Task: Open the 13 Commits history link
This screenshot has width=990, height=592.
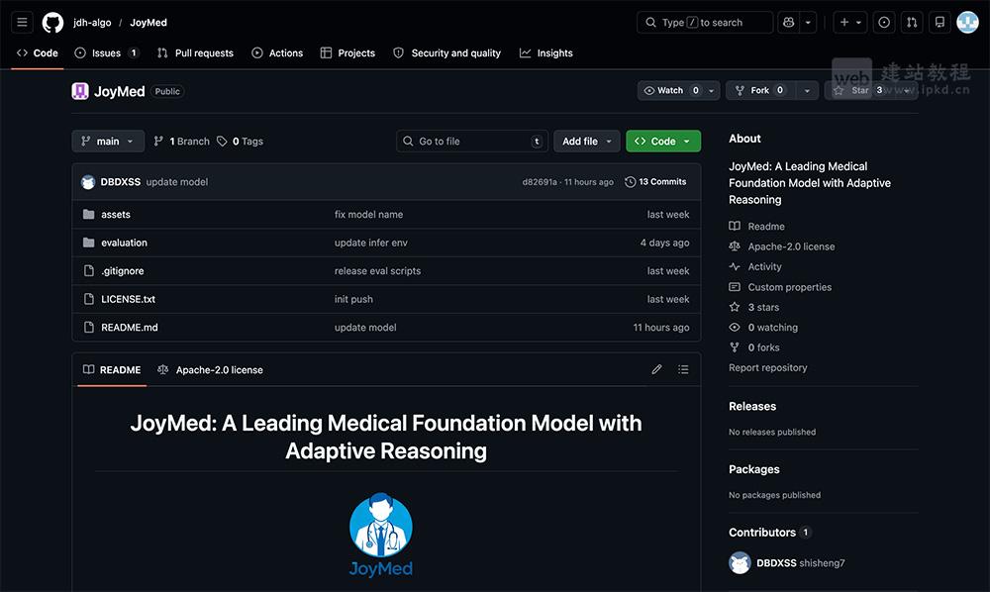Action: [x=655, y=182]
